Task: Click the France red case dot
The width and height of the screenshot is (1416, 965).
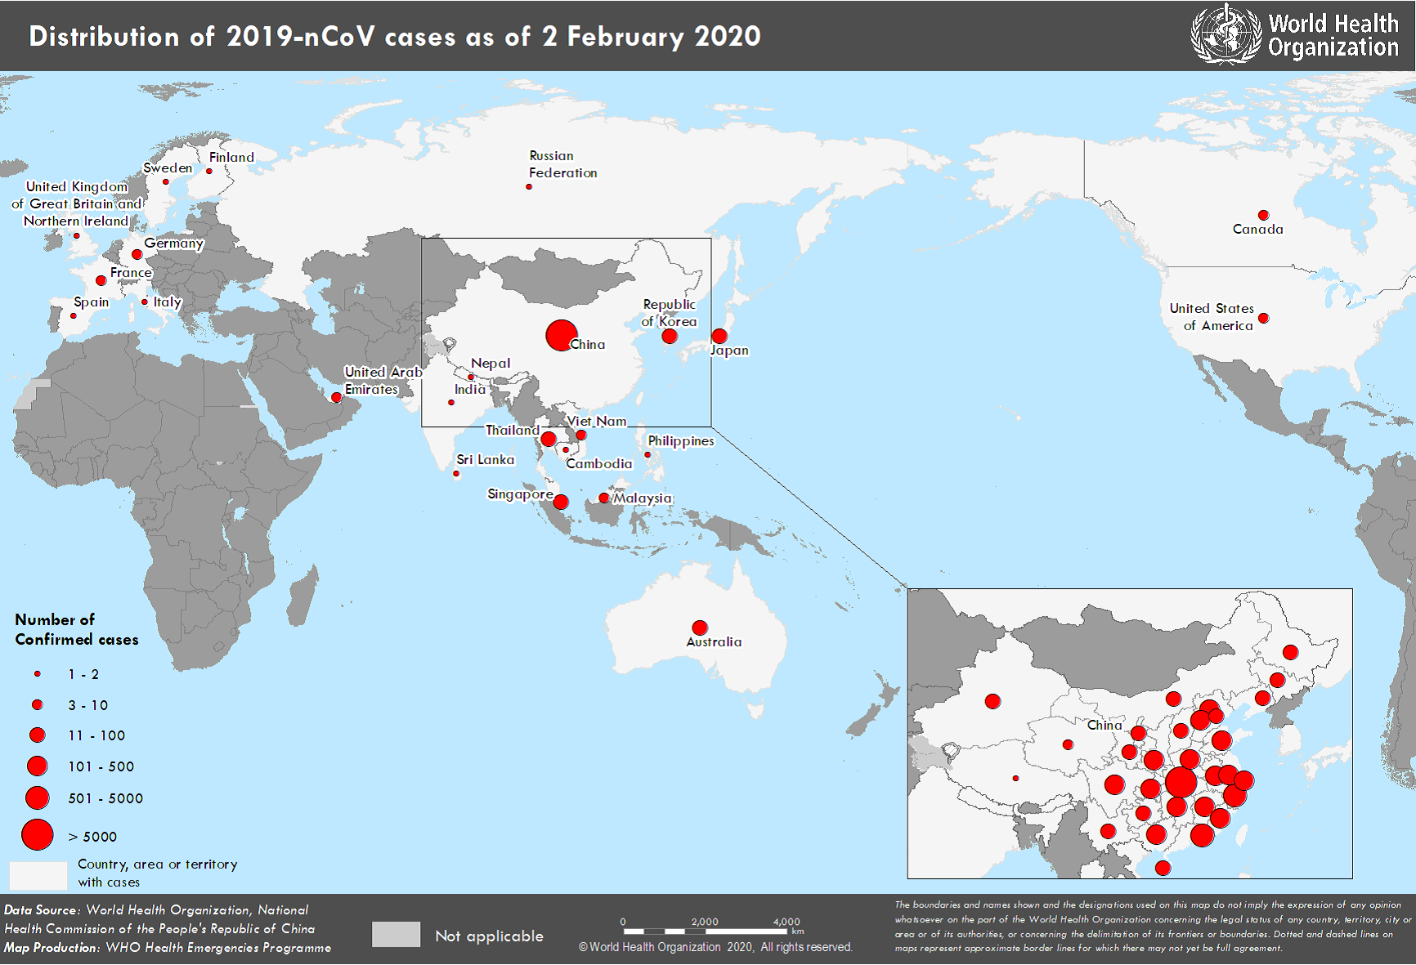Action: pyautogui.click(x=101, y=280)
